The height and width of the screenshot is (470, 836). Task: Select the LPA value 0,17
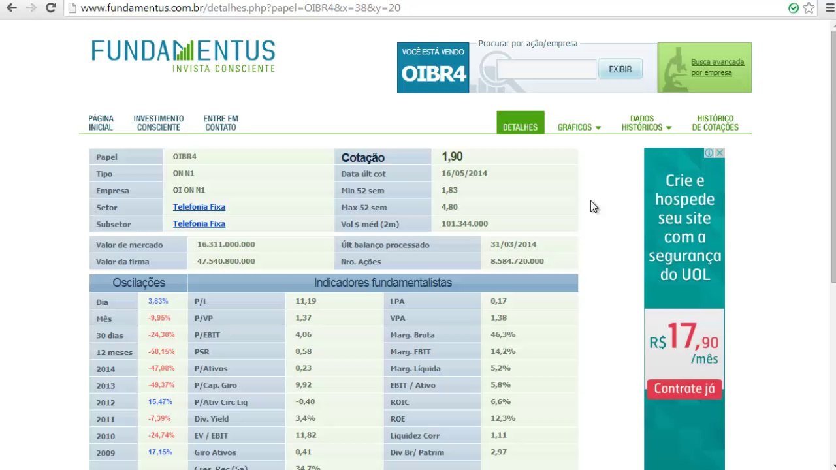pos(498,301)
